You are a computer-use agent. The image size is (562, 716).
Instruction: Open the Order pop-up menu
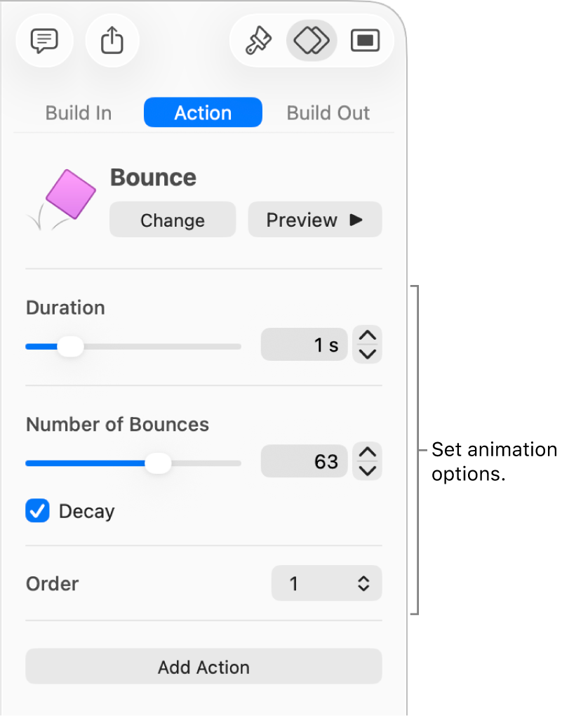pyautogui.click(x=326, y=583)
